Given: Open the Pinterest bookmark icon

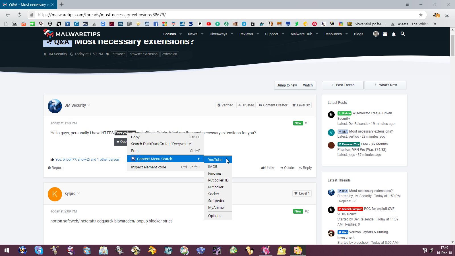Looking at the screenshot, I should click(x=315, y=24).
